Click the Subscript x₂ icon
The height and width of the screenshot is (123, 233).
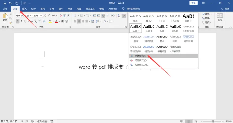(x=36, y=21)
